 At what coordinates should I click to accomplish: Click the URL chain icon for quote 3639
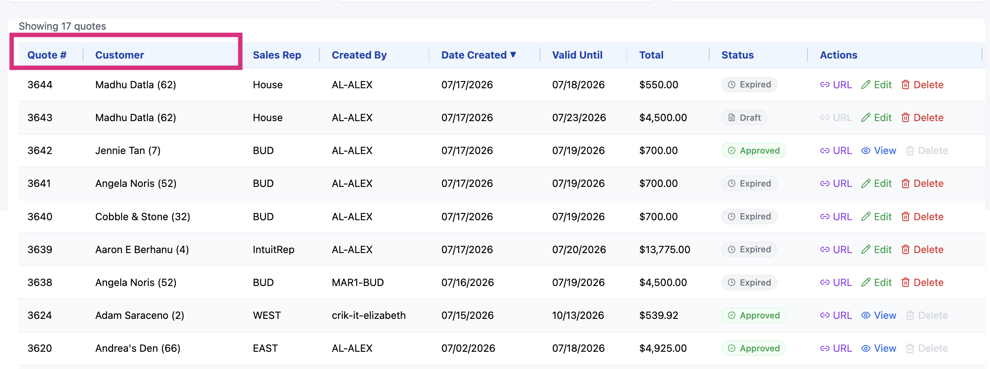click(x=825, y=249)
